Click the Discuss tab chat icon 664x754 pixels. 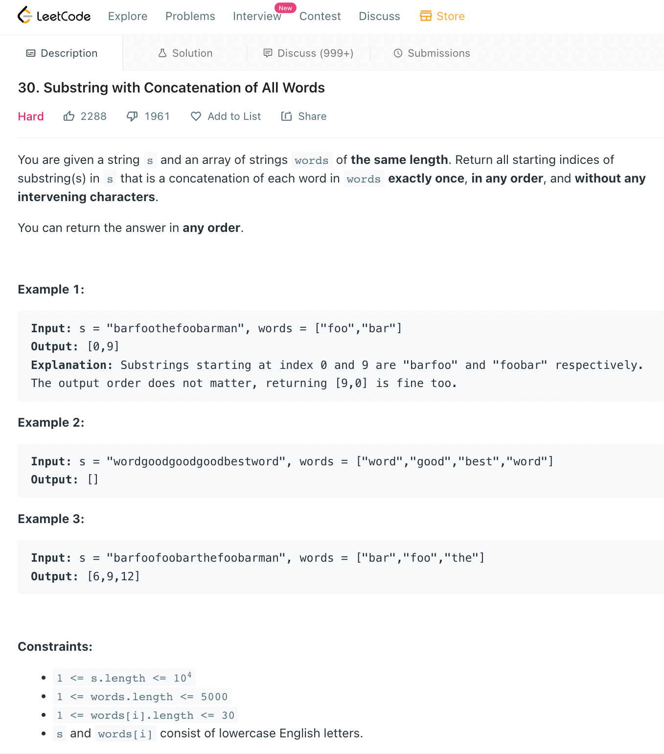click(268, 53)
